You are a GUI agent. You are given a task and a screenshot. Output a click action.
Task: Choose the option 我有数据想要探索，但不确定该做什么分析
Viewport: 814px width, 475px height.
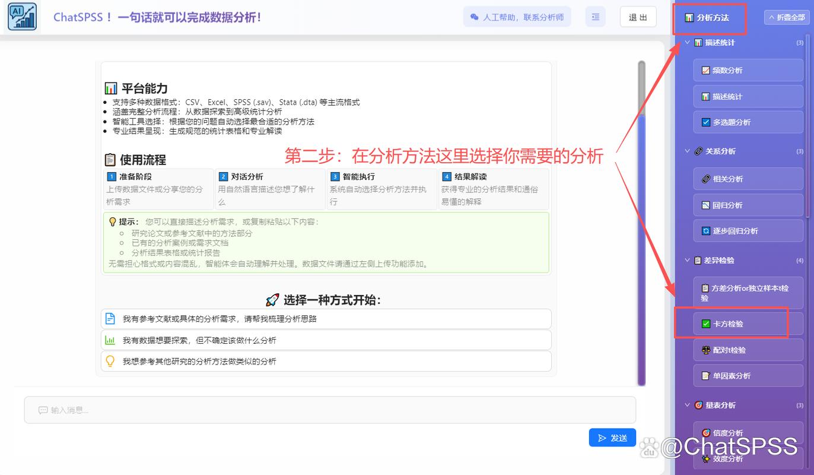coord(325,340)
